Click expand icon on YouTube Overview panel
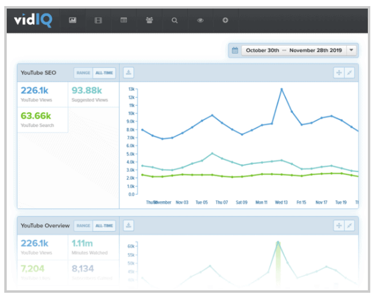Image resolution: width=377 pixels, height=297 pixels. pos(350,226)
